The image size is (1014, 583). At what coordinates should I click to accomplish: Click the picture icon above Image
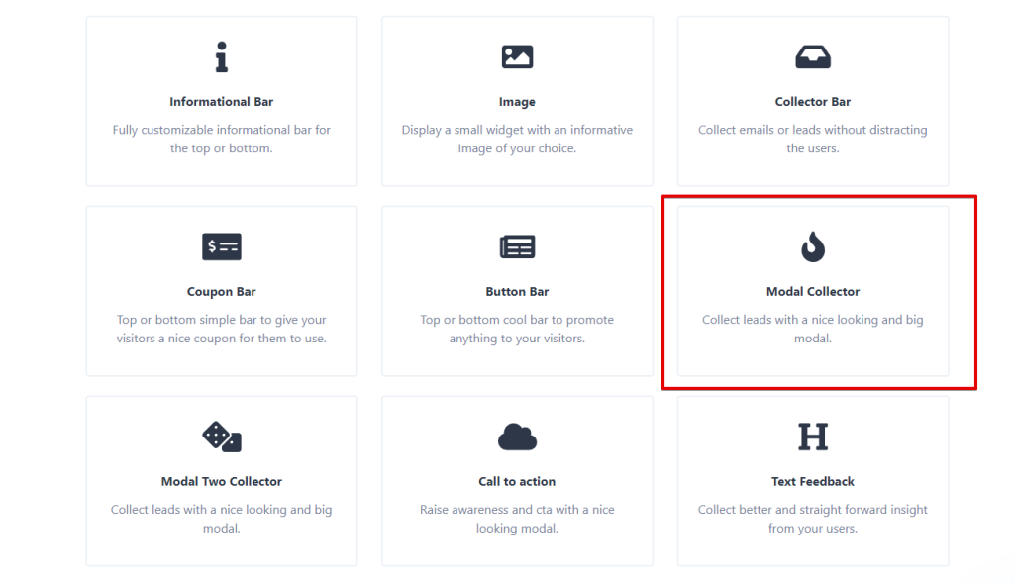click(517, 57)
